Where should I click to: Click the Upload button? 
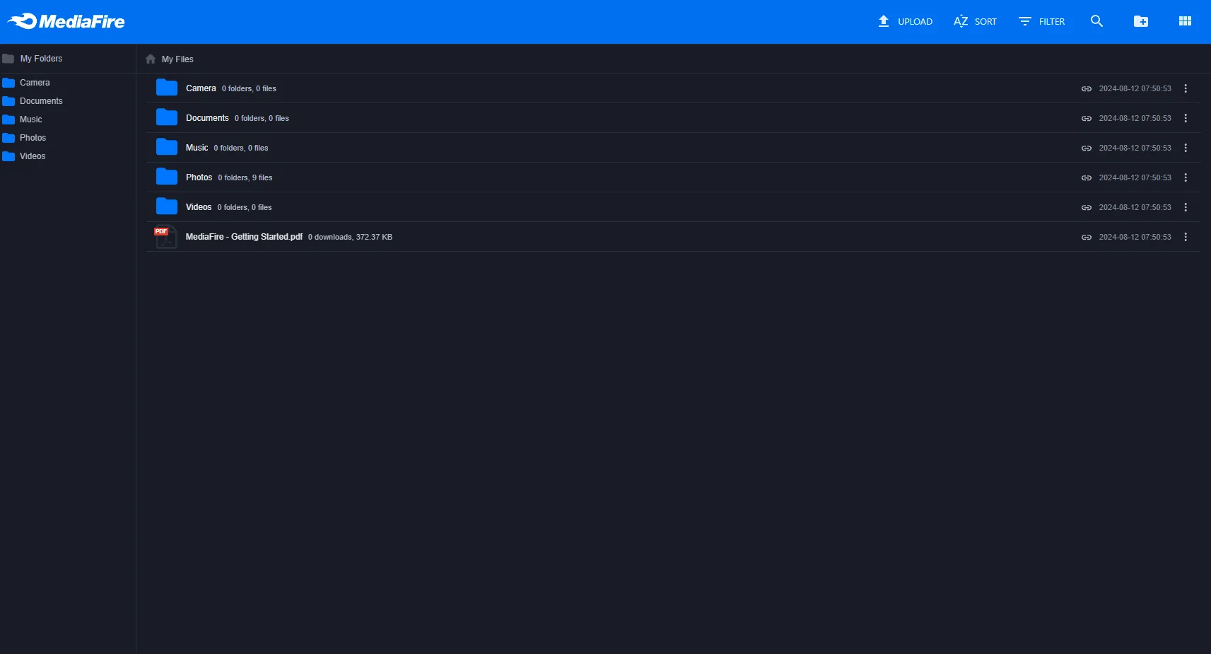905,21
